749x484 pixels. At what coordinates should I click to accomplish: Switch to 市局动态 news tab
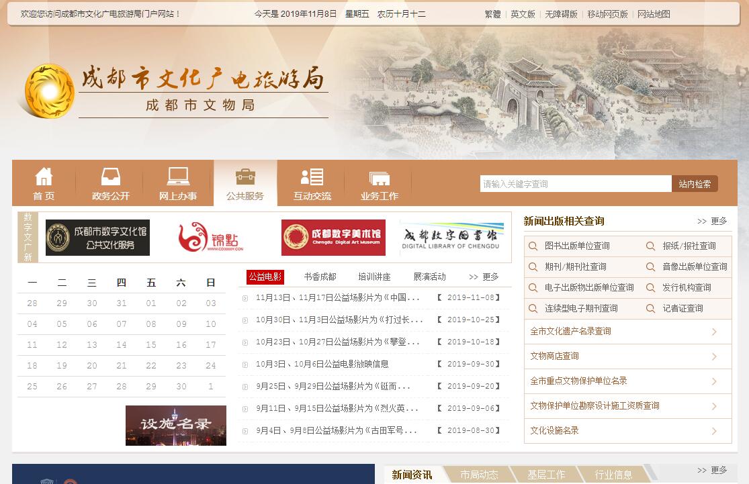click(479, 475)
